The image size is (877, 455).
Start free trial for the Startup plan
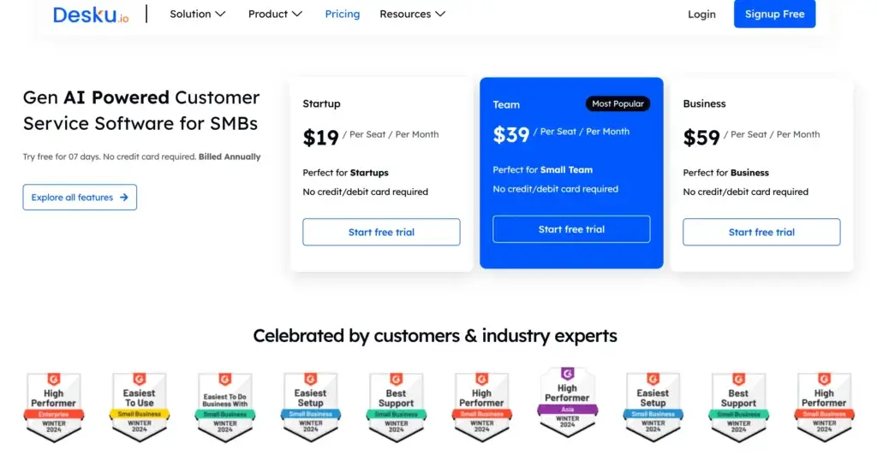point(381,232)
